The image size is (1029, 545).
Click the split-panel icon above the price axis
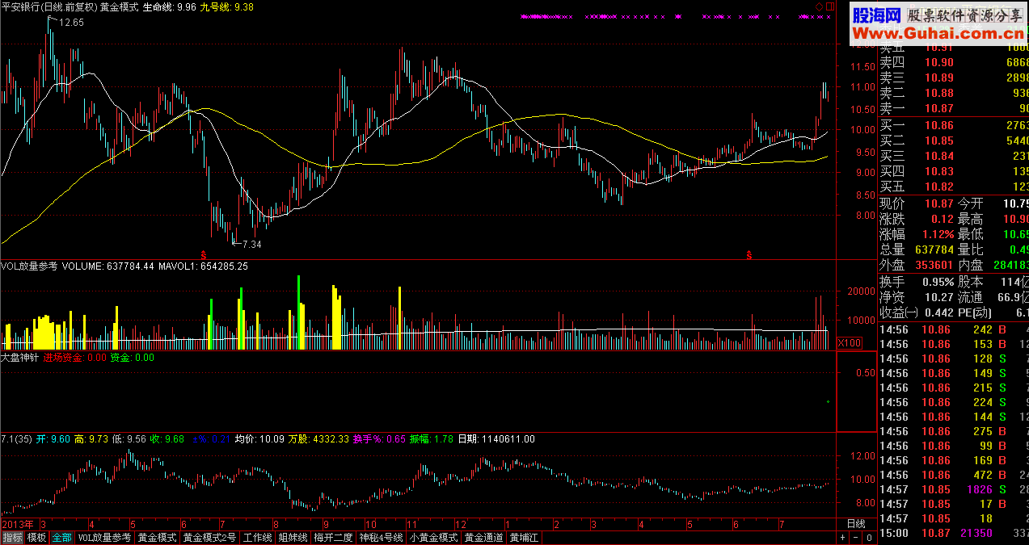click(x=829, y=6)
